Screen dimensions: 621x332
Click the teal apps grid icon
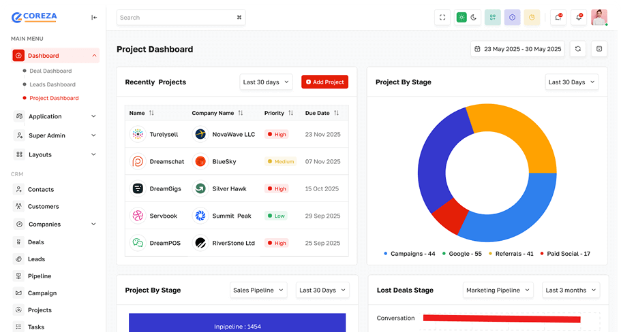click(493, 18)
